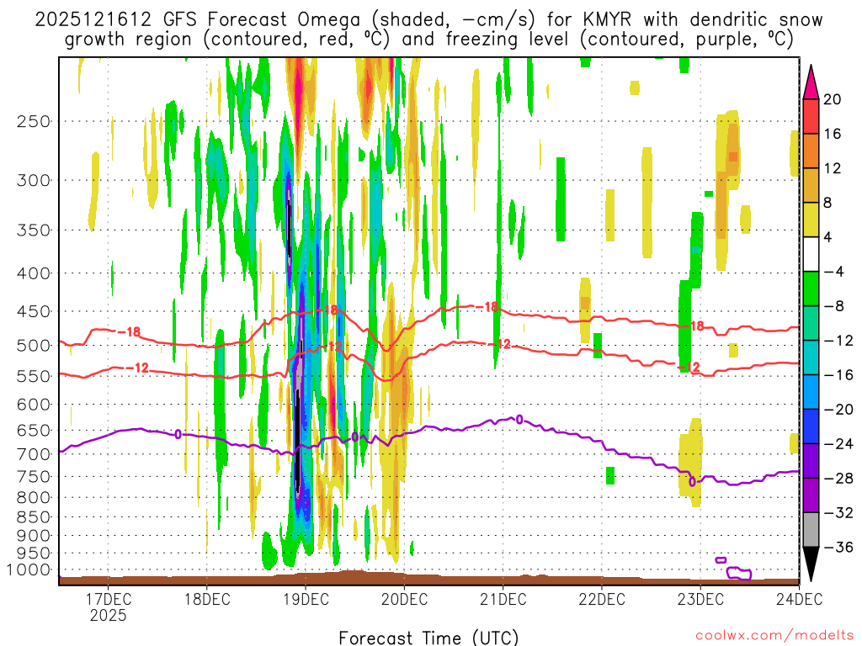The image size is (862, 646).
Task: Click the color scale value -20
Action: pyautogui.click(x=839, y=410)
